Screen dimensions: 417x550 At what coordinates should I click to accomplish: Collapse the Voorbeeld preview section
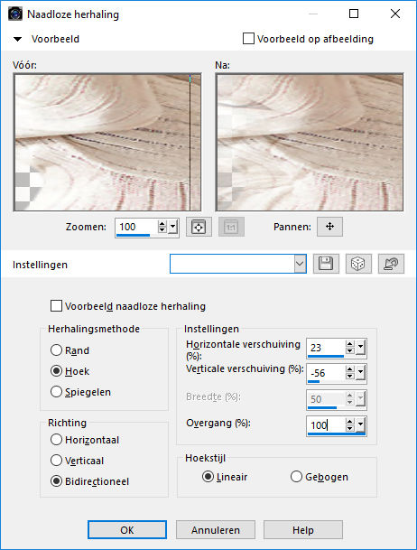coord(17,39)
